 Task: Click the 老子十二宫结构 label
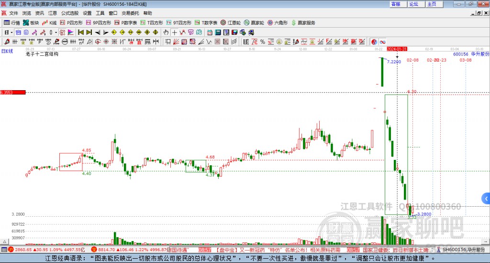coord(42,54)
